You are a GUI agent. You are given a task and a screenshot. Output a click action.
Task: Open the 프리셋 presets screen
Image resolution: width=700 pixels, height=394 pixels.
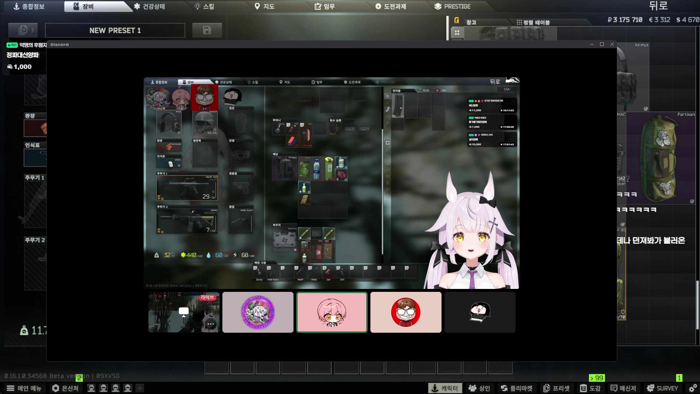(556, 388)
